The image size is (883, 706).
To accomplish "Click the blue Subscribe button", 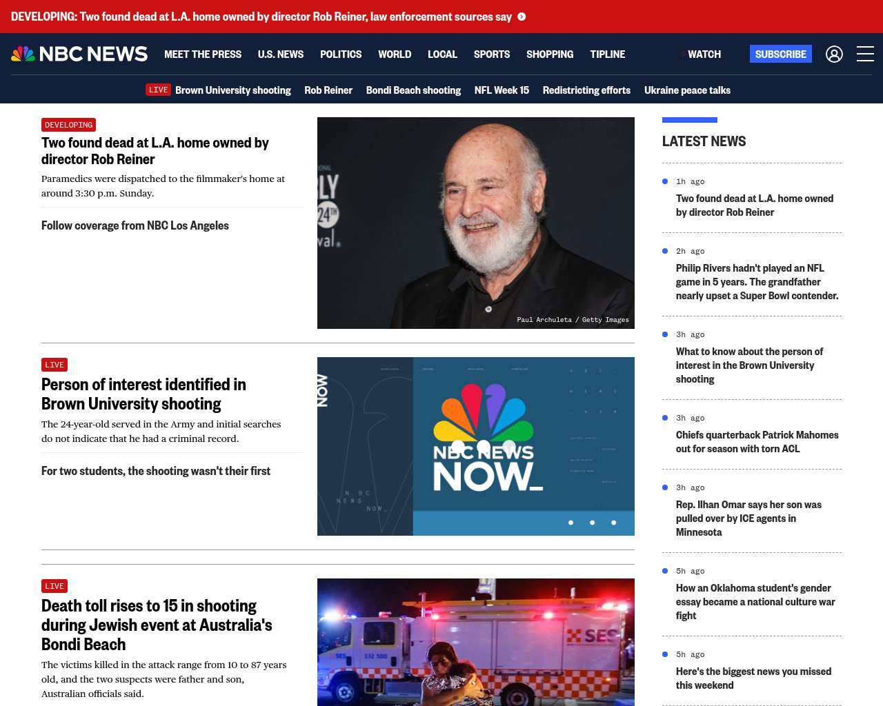I will click(781, 54).
